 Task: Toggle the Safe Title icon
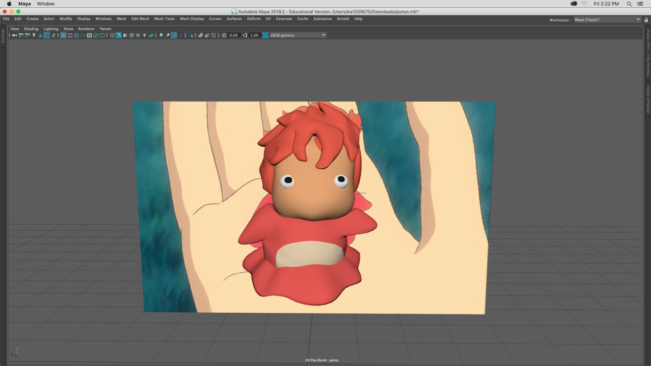[102, 35]
